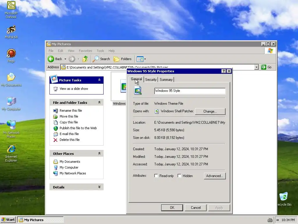Open Views dropdown arrow in toolbar
The image size is (298, 224).
pyautogui.click(x=145, y=59)
